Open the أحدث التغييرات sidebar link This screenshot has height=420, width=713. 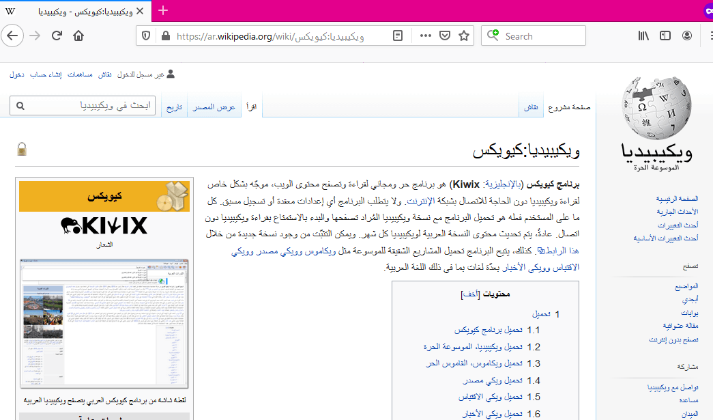tap(678, 225)
